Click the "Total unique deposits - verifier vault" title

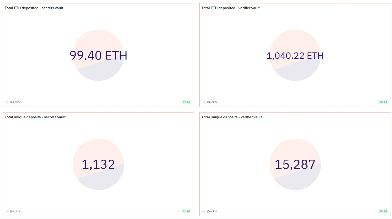(x=232, y=117)
